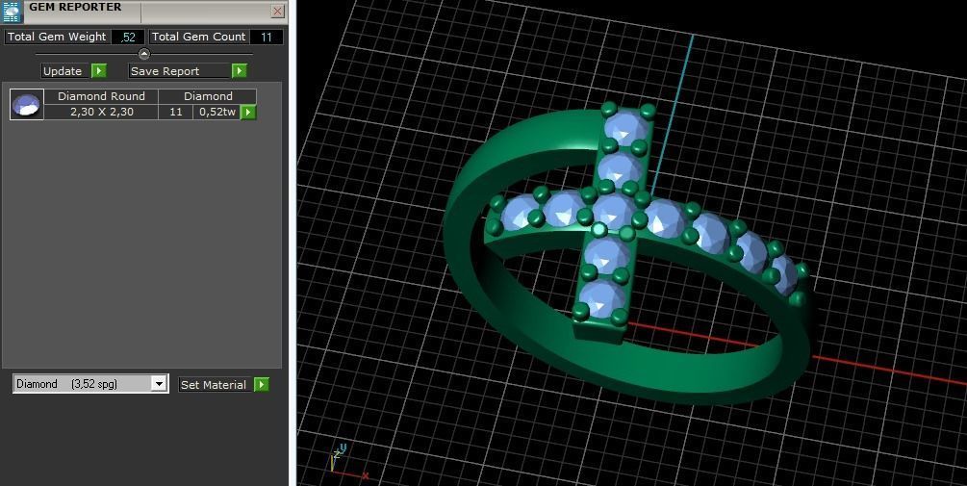Open the Diamond (3,52 spg) material dropdown
This screenshot has height=486, width=967.
159,384
